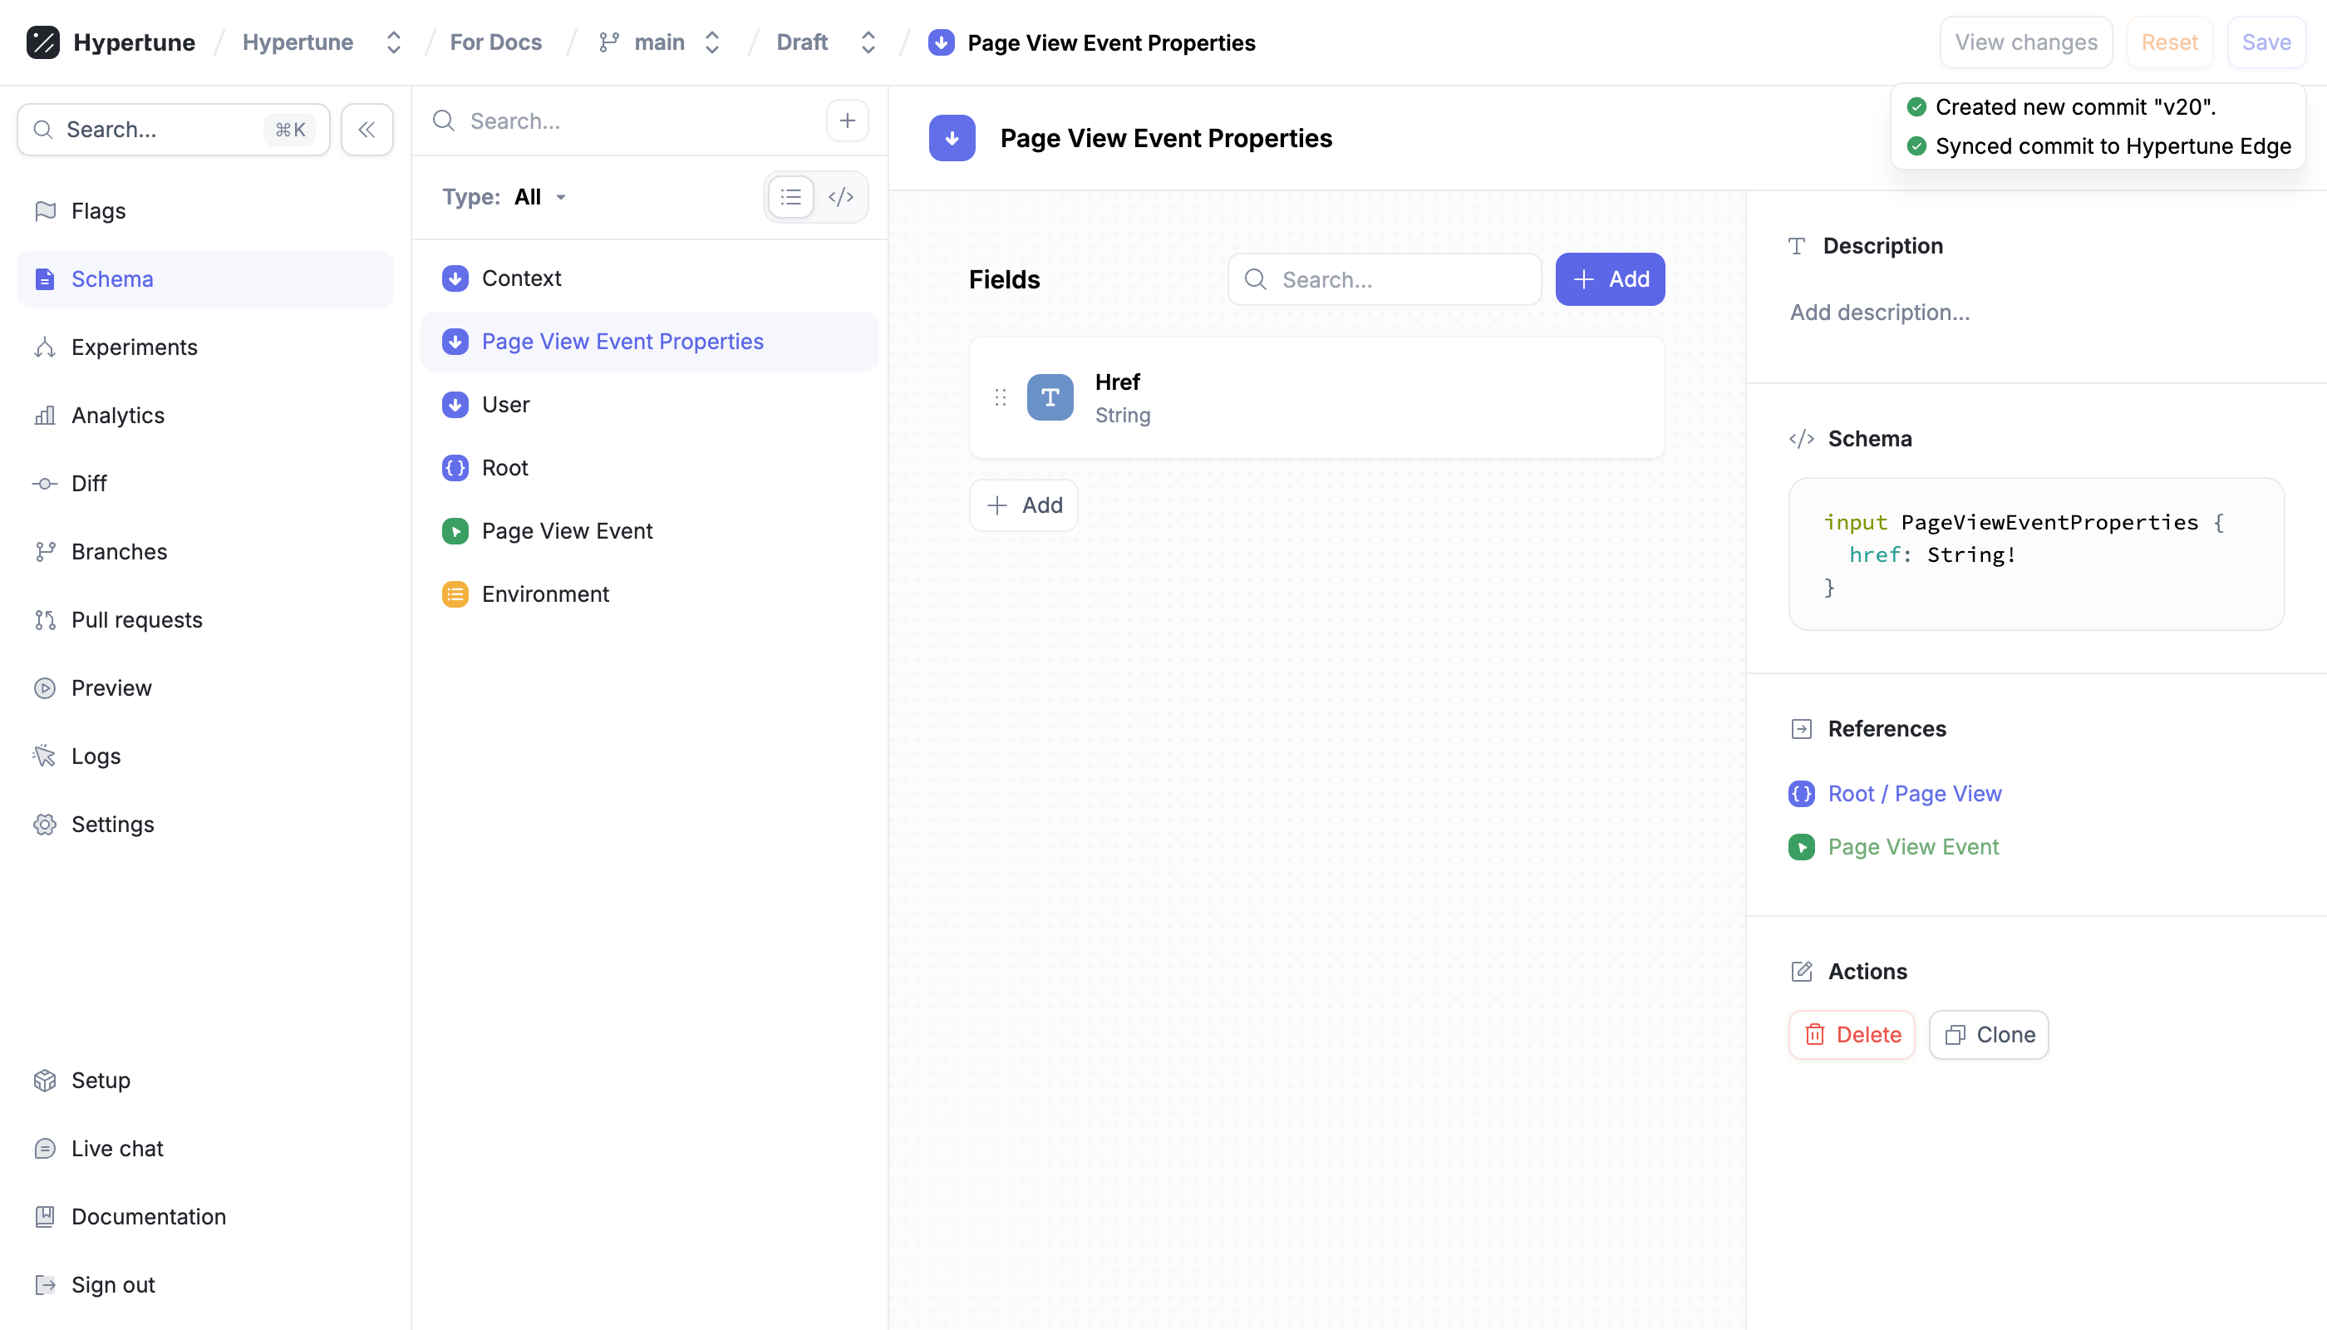Open the Root / Page View reference link
Screen dimensions: 2327x1330
(x=1914, y=793)
